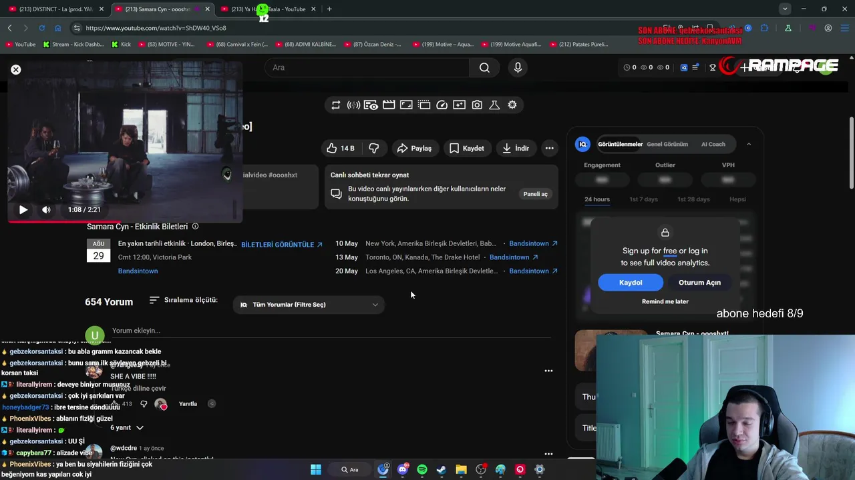Open Steam from taskbar

(x=442, y=469)
